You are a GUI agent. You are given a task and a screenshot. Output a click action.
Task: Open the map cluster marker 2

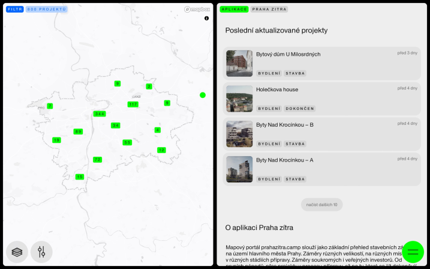[x=149, y=86]
